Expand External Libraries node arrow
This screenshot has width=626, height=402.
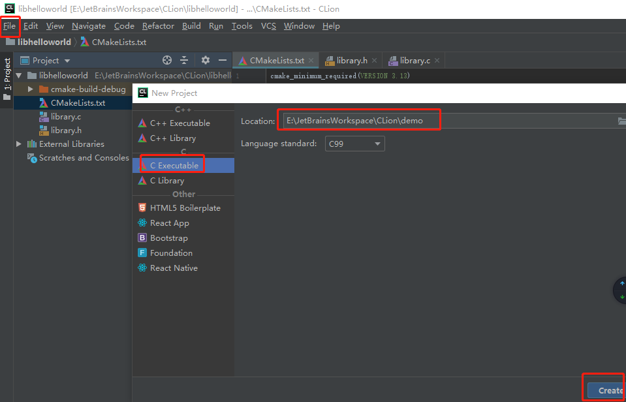pyautogui.click(x=18, y=144)
